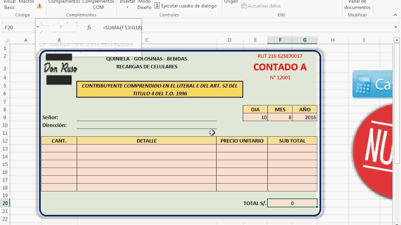The image size is (401, 225).
Task: Select column H header
Action: [332, 40]
